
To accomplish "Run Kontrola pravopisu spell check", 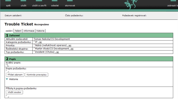I will [37, 75].
